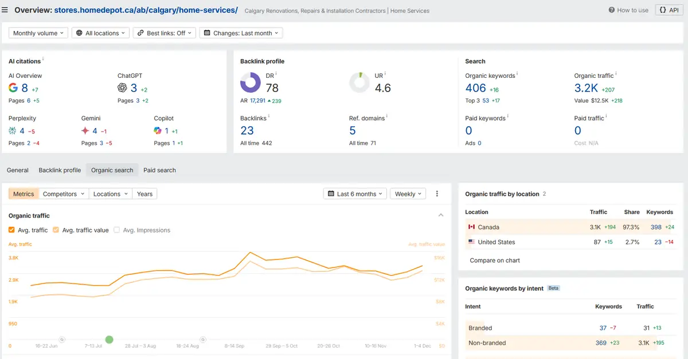Image resolution: width=688 pixels, height=359 pixels.
Task: Click the Copilot citations count 1
Action: 167,131
